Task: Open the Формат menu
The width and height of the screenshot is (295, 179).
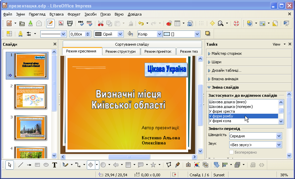Action: coord(74,14)
